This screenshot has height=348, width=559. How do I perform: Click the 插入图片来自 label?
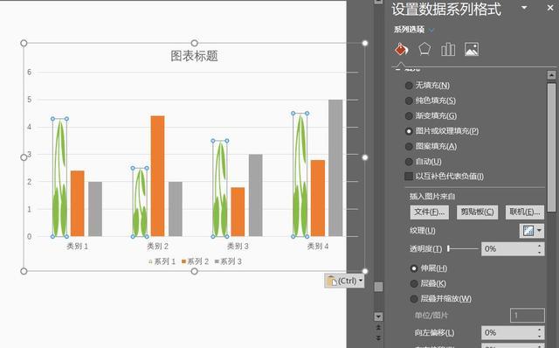click(432, 197)
